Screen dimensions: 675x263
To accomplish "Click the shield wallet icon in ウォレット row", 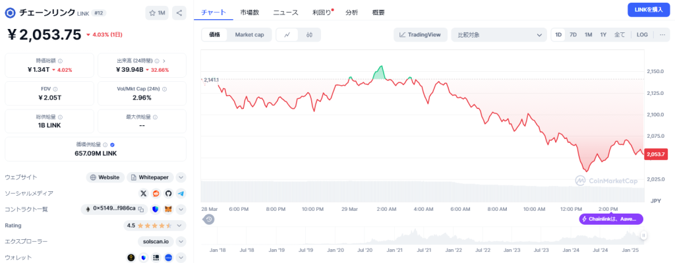I will tap(144, 258).
